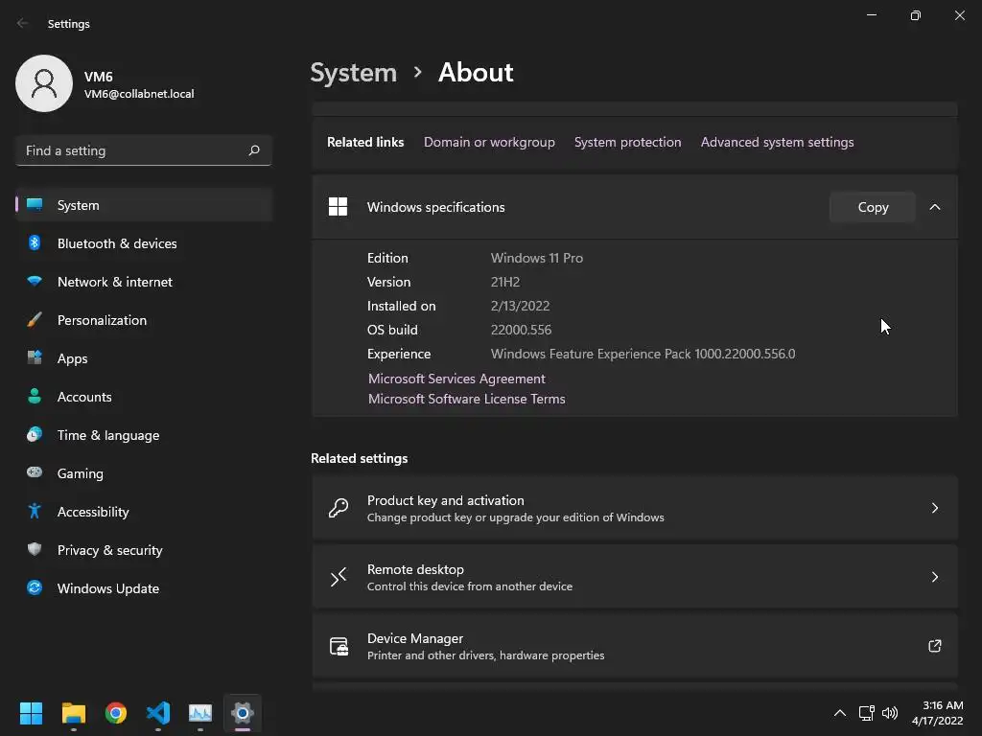The image size is (982, 736).
Task: Open the Apps settings page
Action: [x=144, y=358]
